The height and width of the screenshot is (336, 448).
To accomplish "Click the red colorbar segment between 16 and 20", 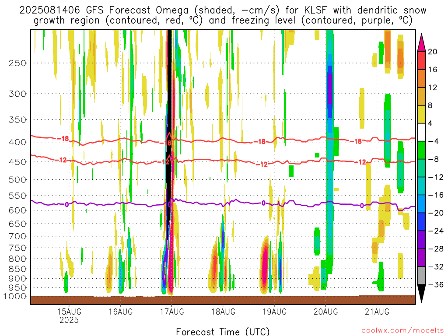I will [421, 60].
